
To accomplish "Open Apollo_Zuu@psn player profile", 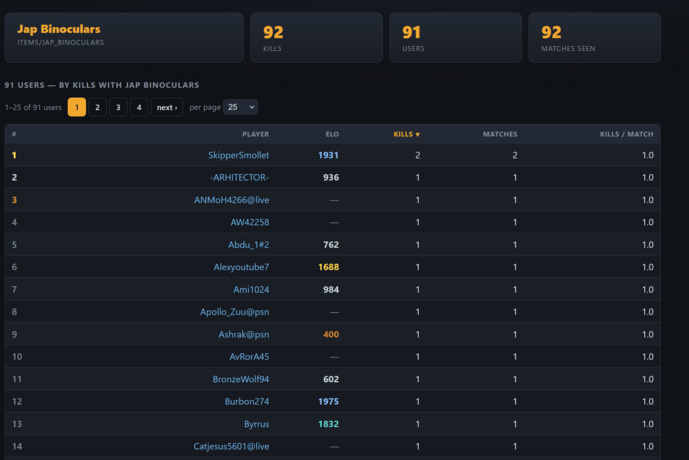I will (235, 312).
